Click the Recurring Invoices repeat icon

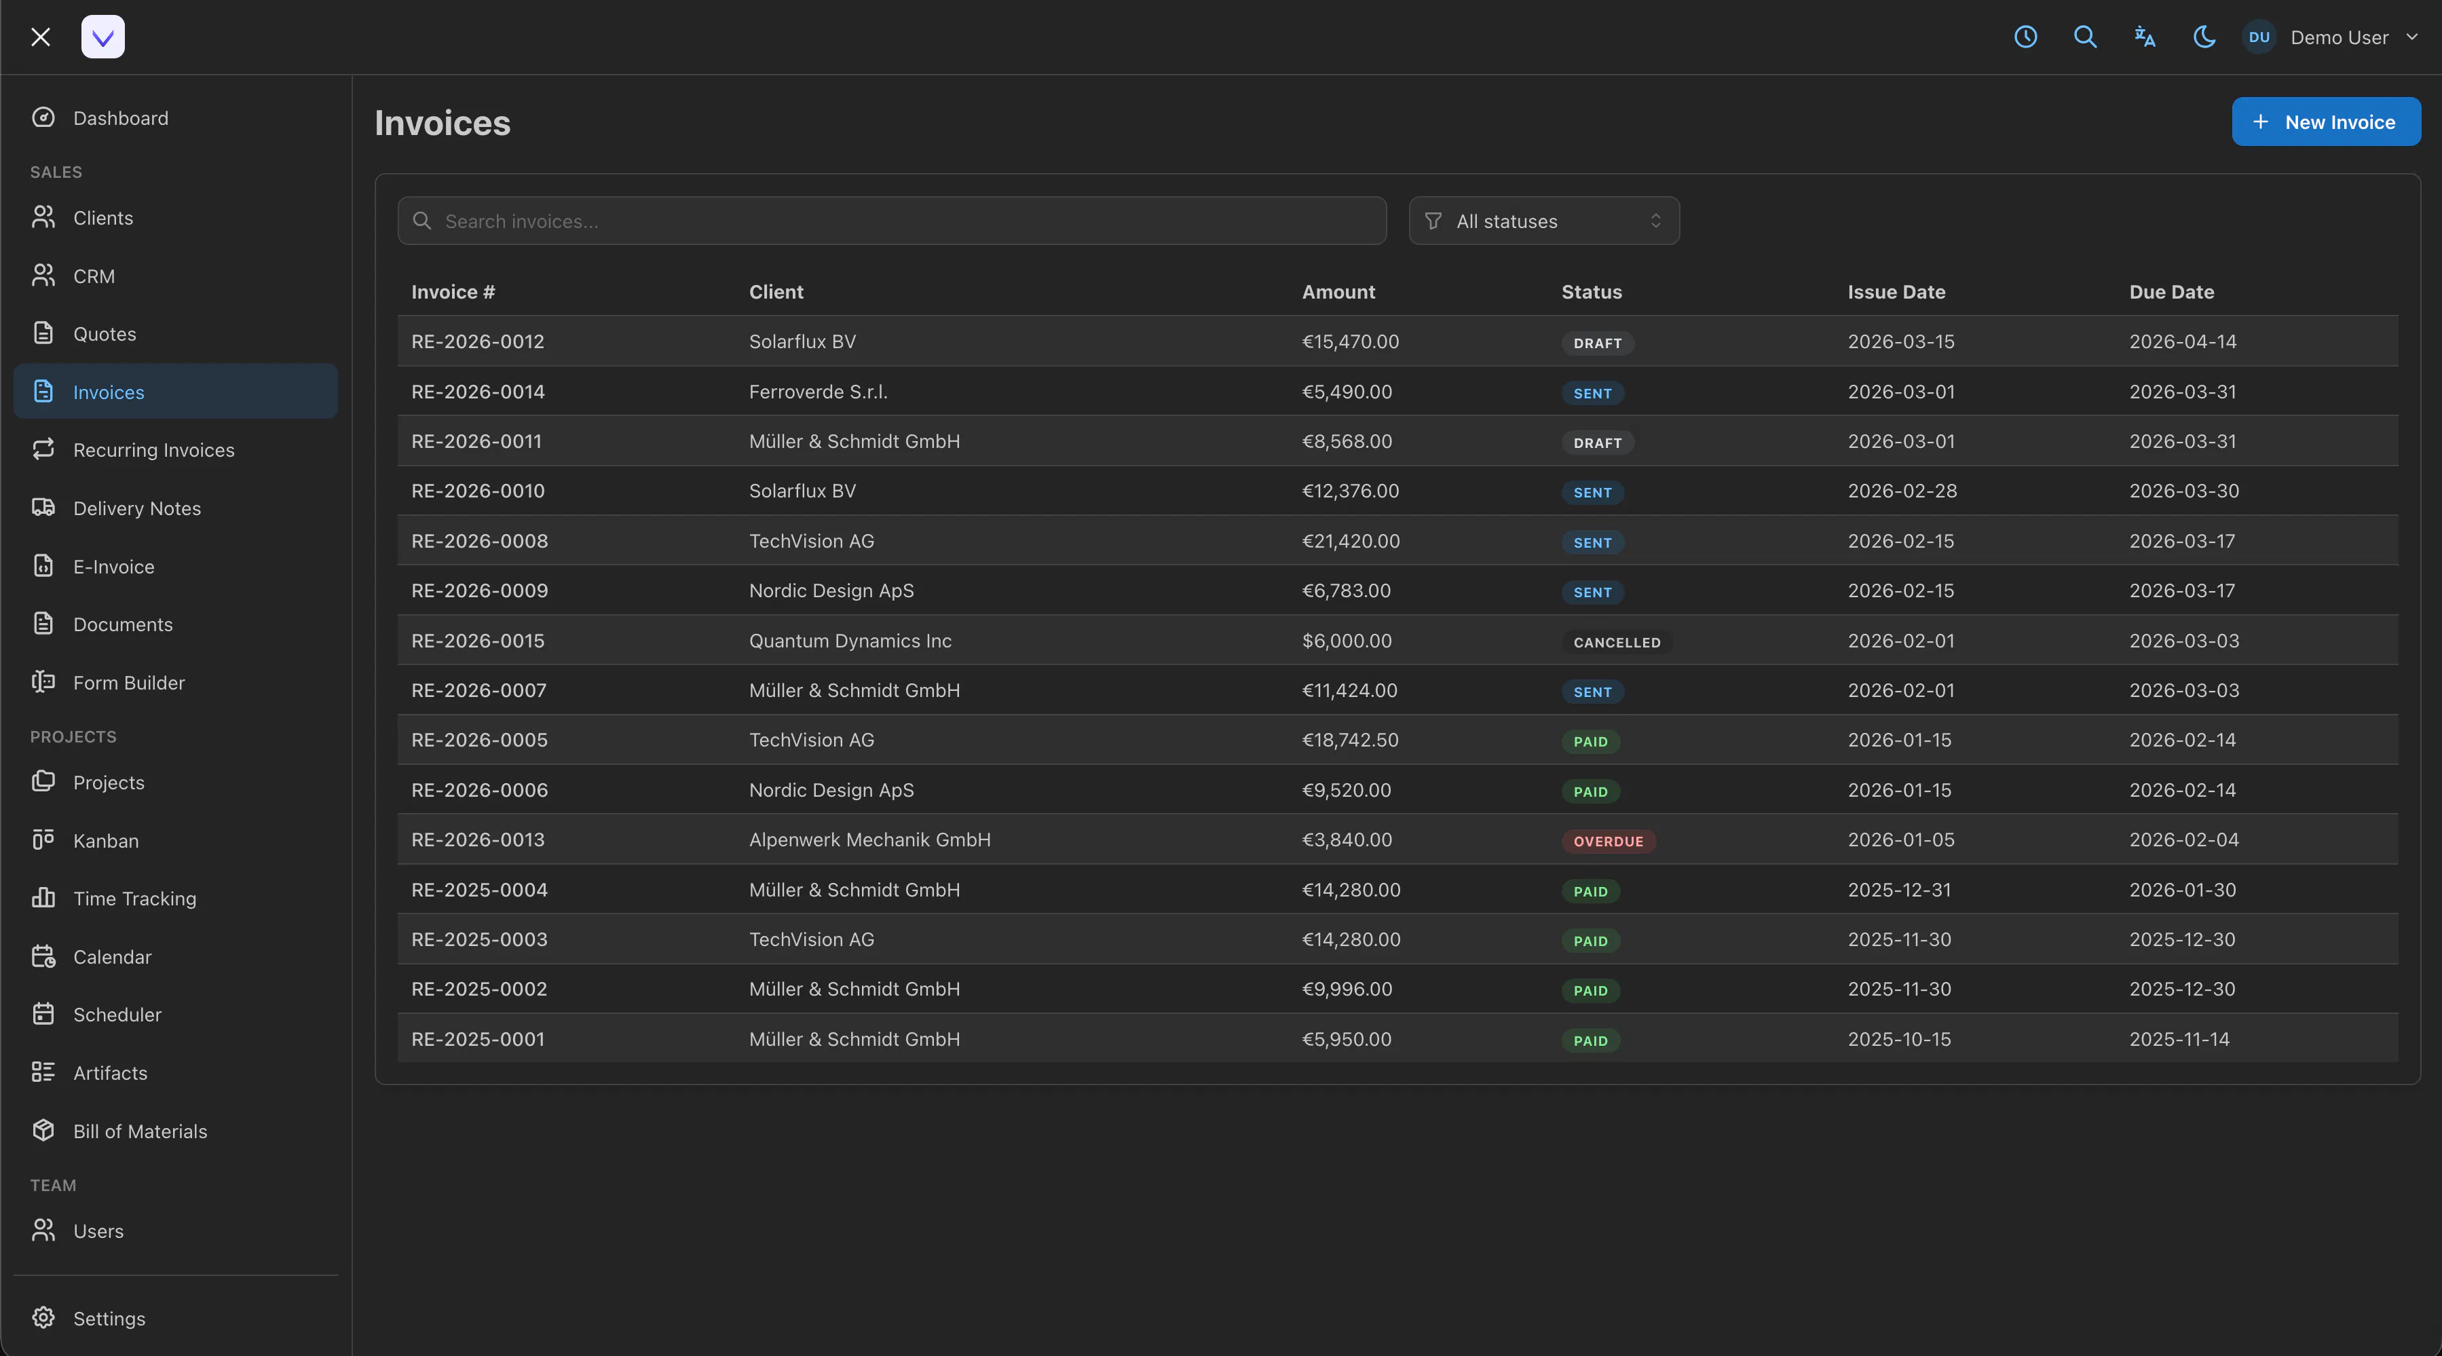point(43,449)
